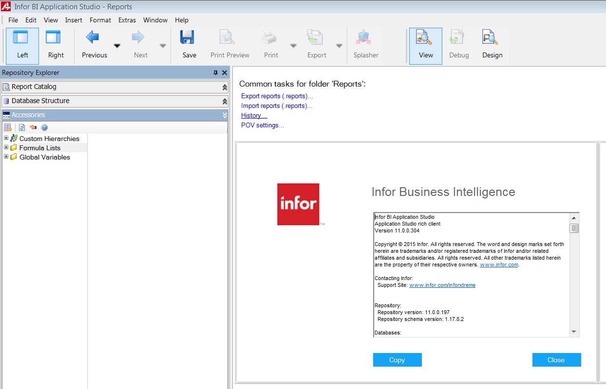Open the www.infor.com/inforxtreme support link
The width and height of the screenshot is (606, 389).
pos(442,285)
